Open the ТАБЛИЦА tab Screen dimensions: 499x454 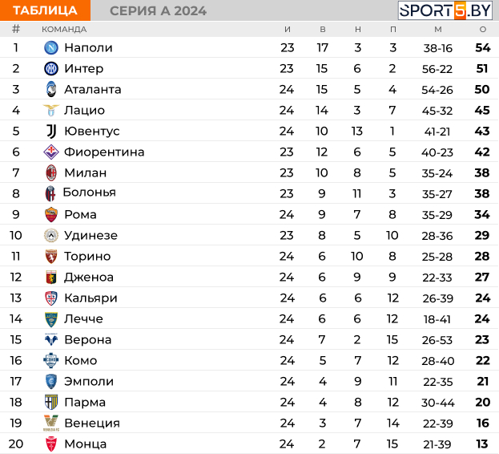[x=45, y=10]
